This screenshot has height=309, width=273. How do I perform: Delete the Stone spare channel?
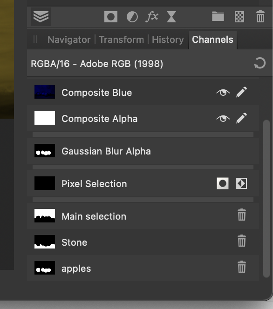point(242,241)
